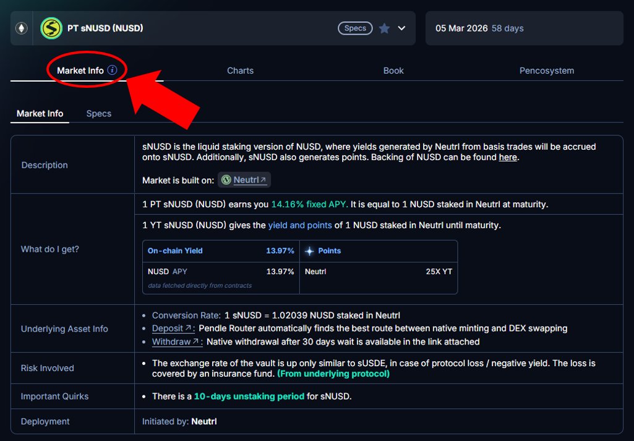Screen dimensions: 634x441
Task: Open the Withdraw external link
Action: tap(177, 341)
